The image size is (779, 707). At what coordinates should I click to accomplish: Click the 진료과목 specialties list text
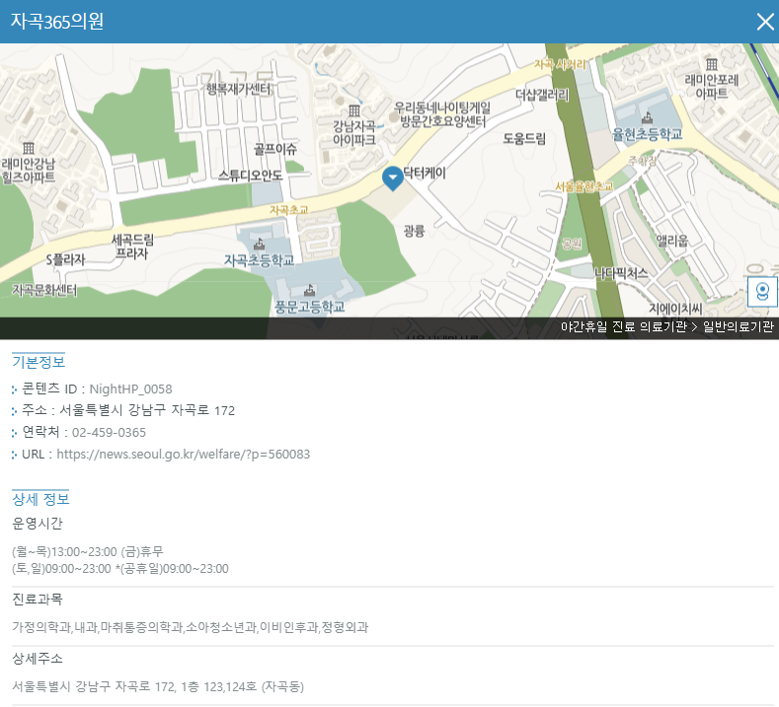[x=190, y=627]
